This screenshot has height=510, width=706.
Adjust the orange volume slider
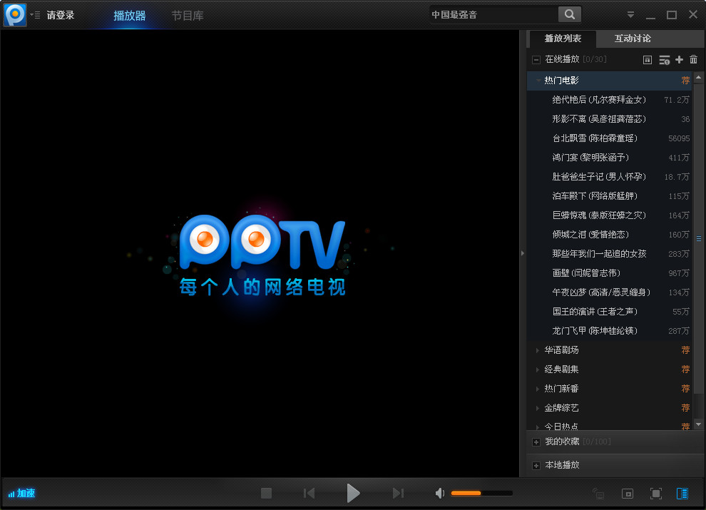click(481, 494)
